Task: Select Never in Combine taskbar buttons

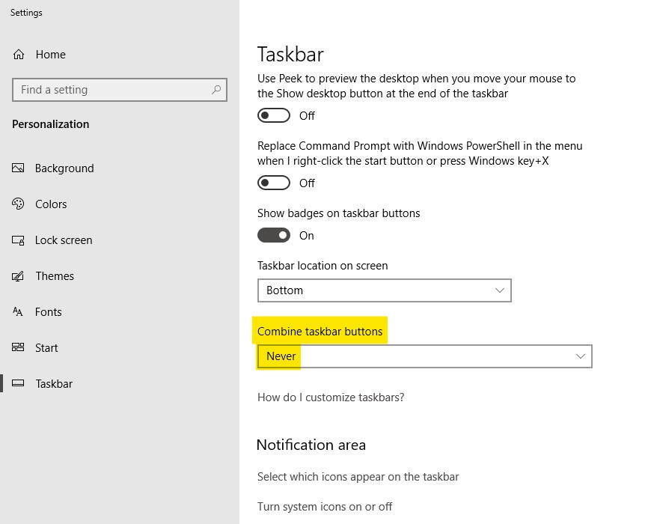Action: click(278, 356)
